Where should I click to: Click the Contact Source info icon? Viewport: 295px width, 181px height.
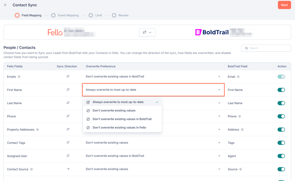click(x=31, y=169)
